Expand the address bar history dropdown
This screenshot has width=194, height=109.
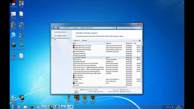tap(112, 28)
